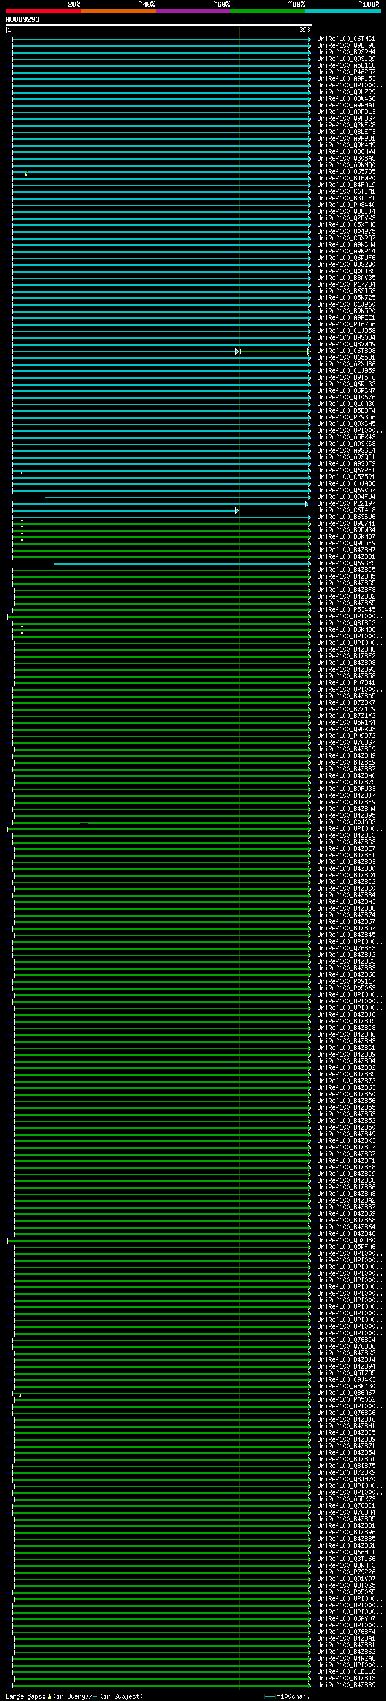386x1701 pixels.
Task: Click the truncated arrow end of C6T4L8 alignment
Action: [x=236, y=510]
